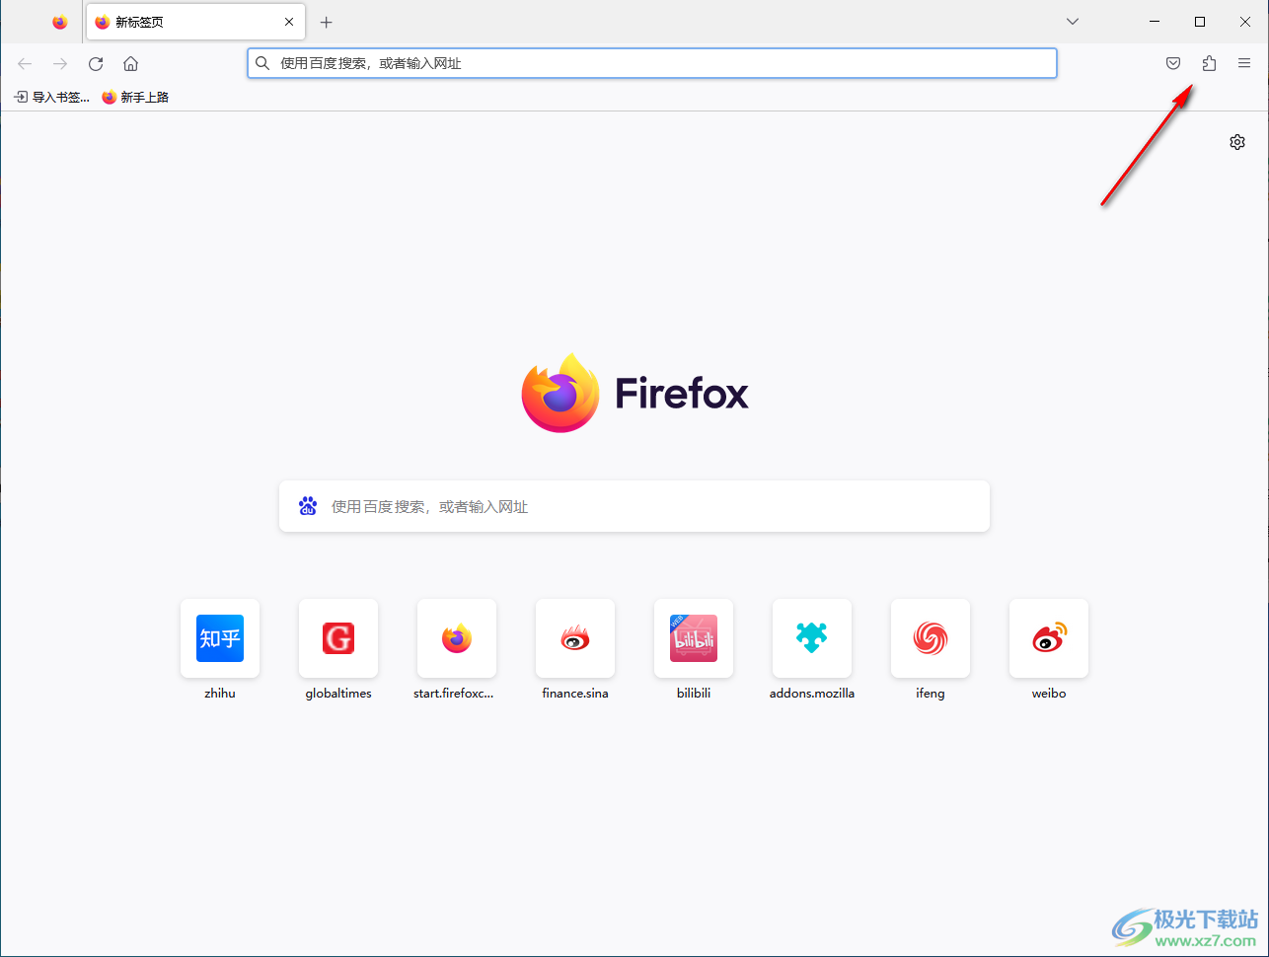Open the finance.sina shortcut tile

pyautogui.click(x=575, y=638)
